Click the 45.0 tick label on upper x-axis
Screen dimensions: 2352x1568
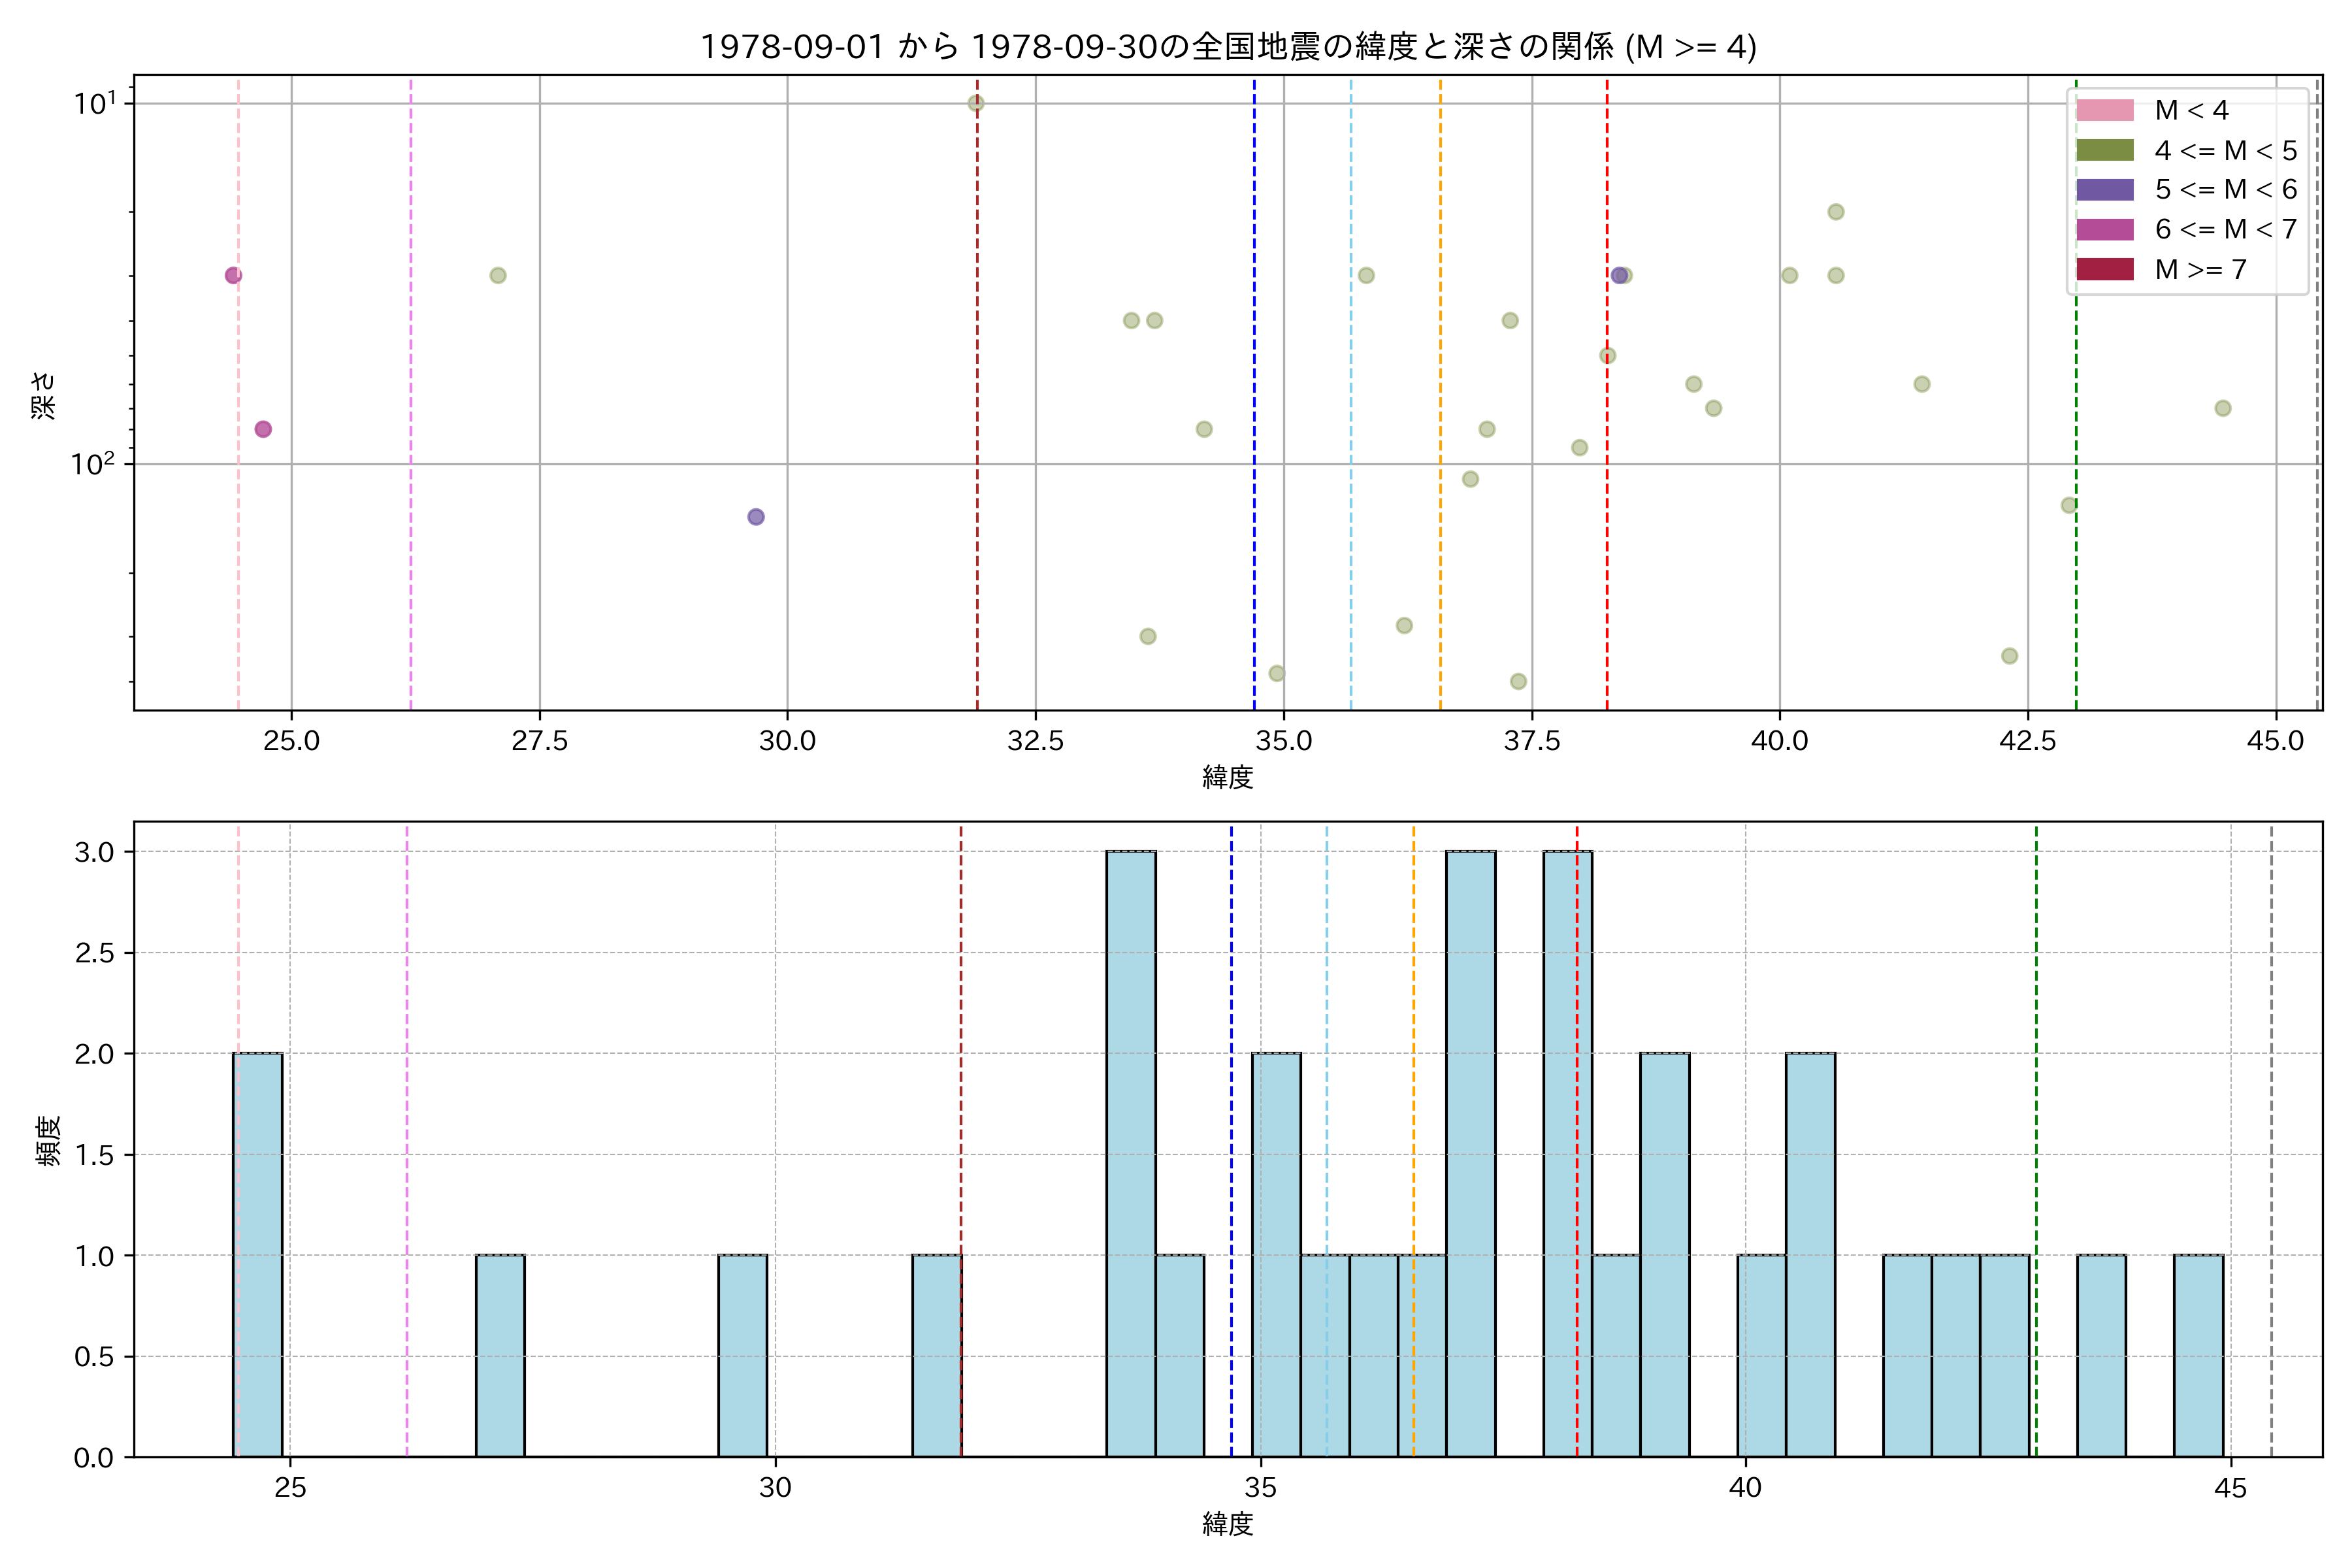2275,741
